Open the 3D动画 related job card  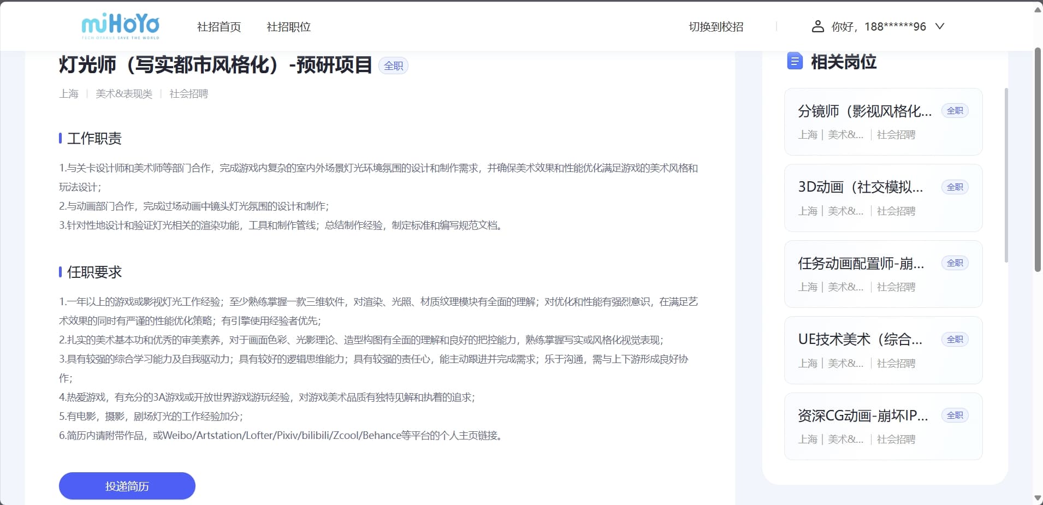[864, 198]
